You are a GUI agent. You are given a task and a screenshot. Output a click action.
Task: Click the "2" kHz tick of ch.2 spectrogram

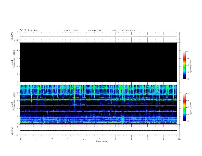(x=18, y=116)
